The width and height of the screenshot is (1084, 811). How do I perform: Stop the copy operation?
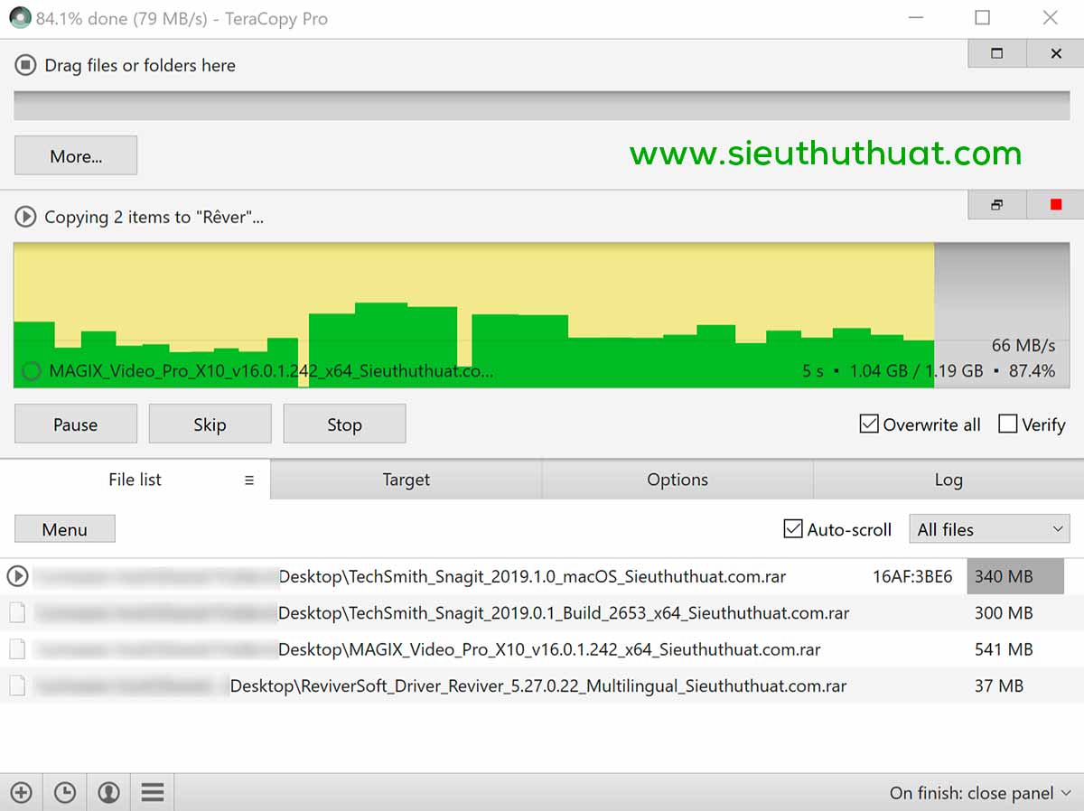[x=344, y=424]
